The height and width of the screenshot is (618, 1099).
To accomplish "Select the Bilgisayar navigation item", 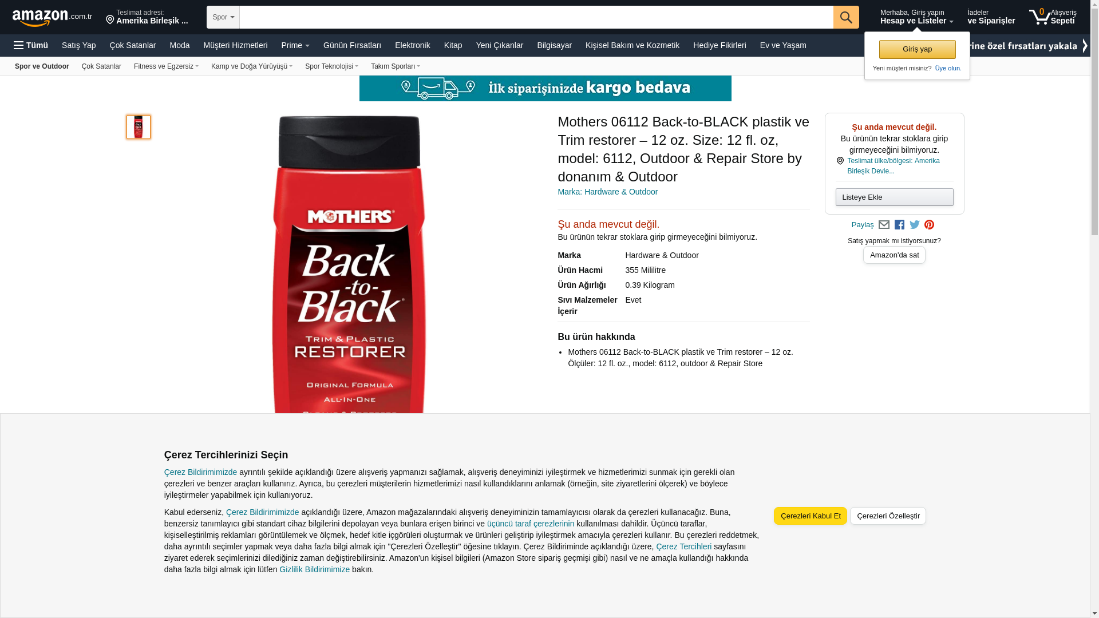I will click(554, 45).
